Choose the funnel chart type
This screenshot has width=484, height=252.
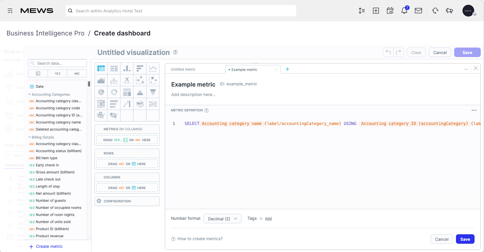pyautogui.click(x=153, y=92)
